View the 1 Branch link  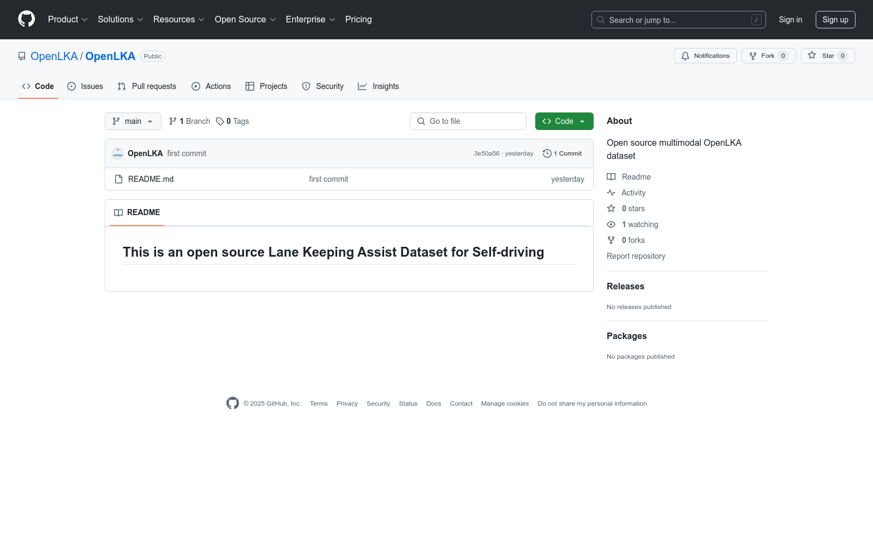click(x=189, y=121)
